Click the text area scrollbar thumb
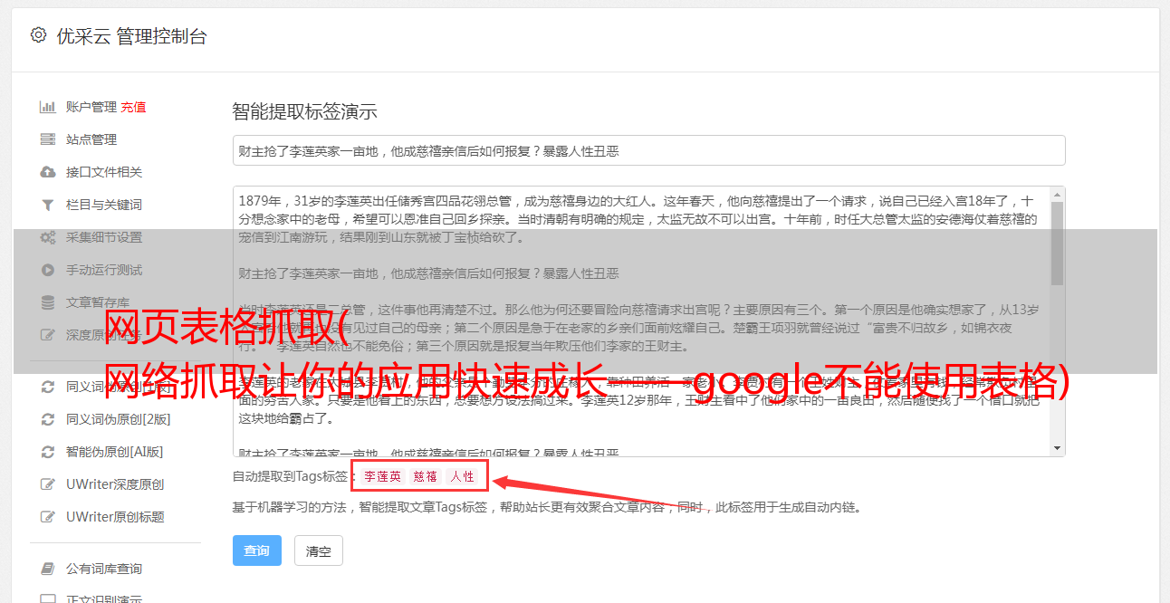1170x603 pixels. coord(1057,243)
